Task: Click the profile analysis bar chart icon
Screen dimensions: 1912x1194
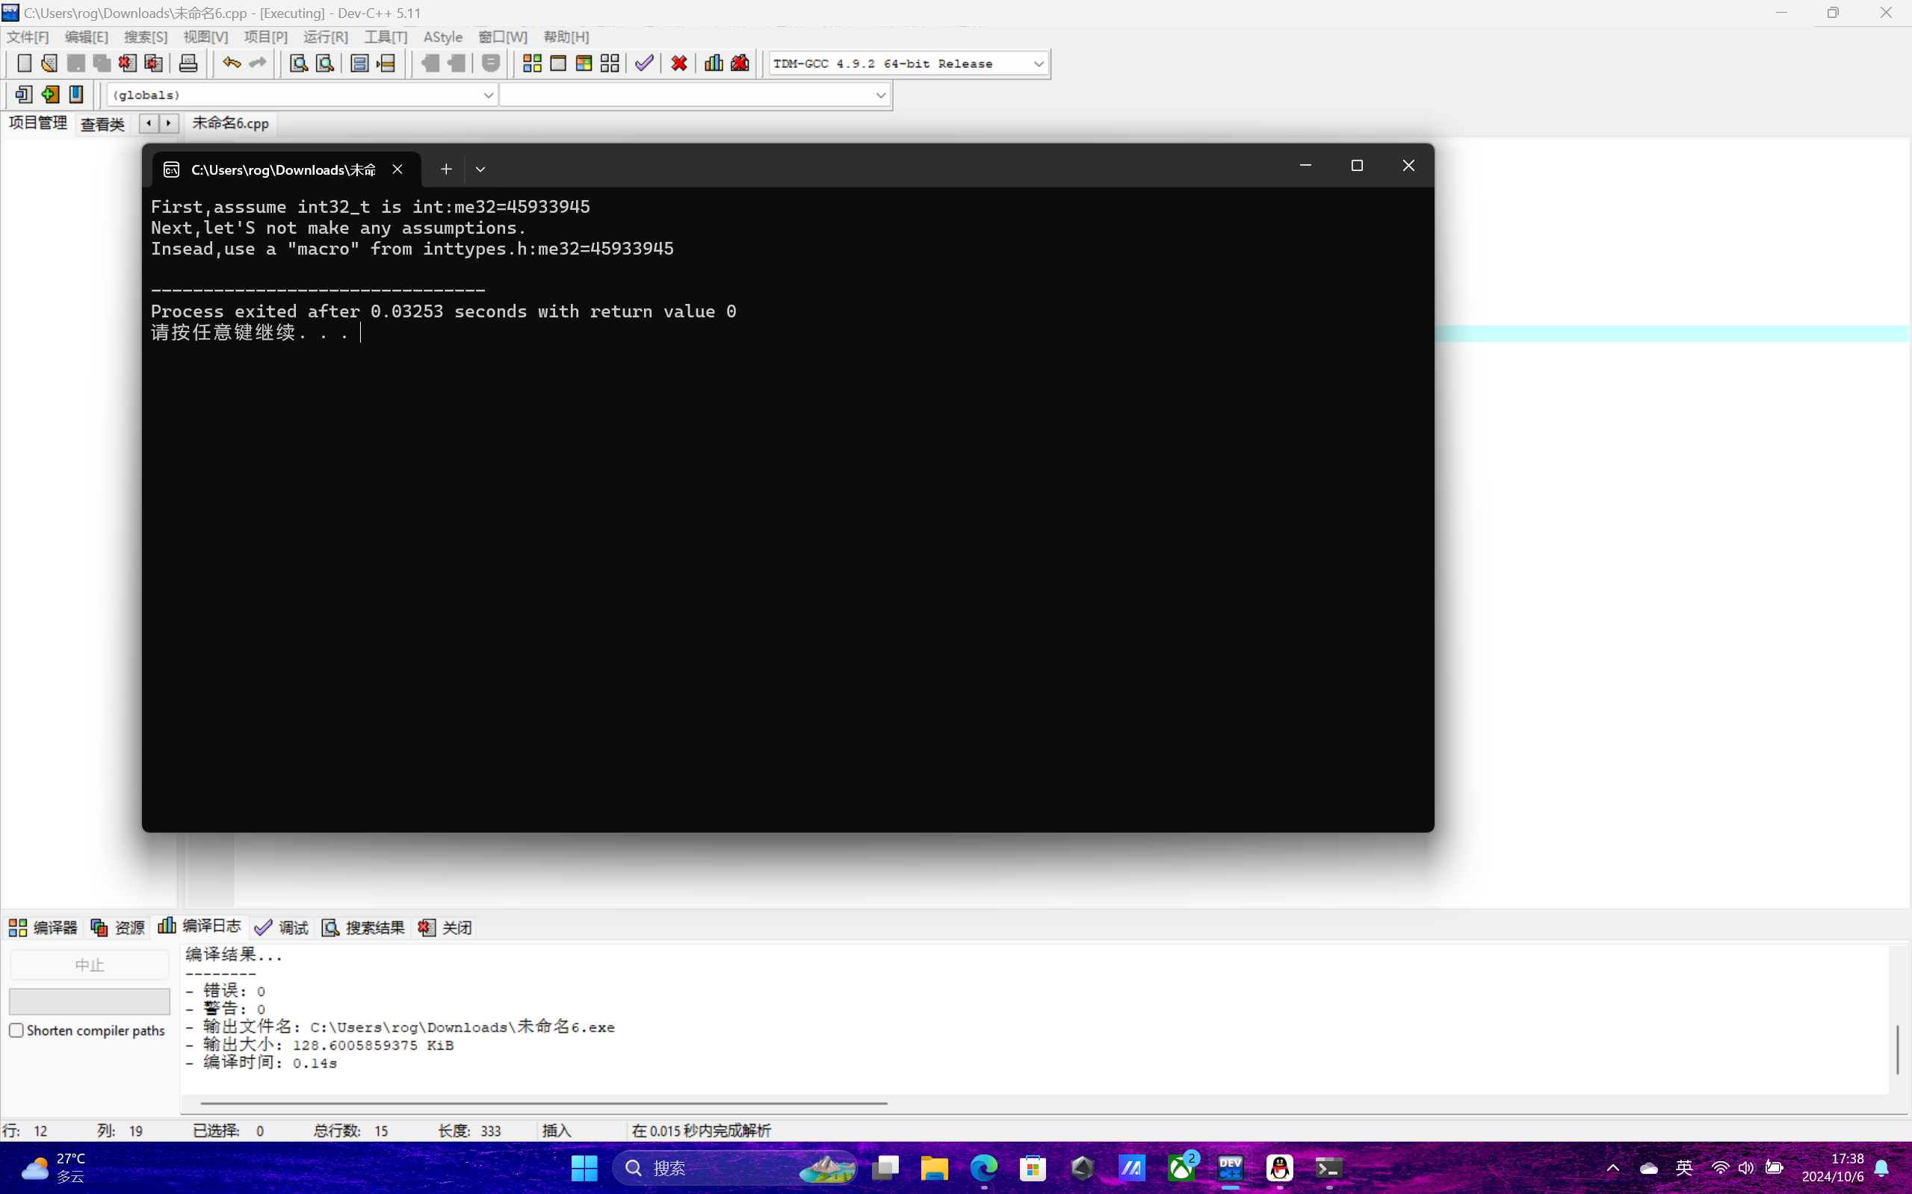Action: coord(714,63)
